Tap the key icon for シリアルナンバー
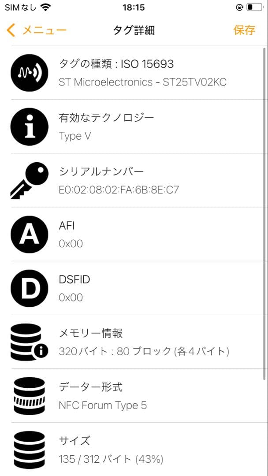This screenshot has width=268, height=476. pos(29,179)
